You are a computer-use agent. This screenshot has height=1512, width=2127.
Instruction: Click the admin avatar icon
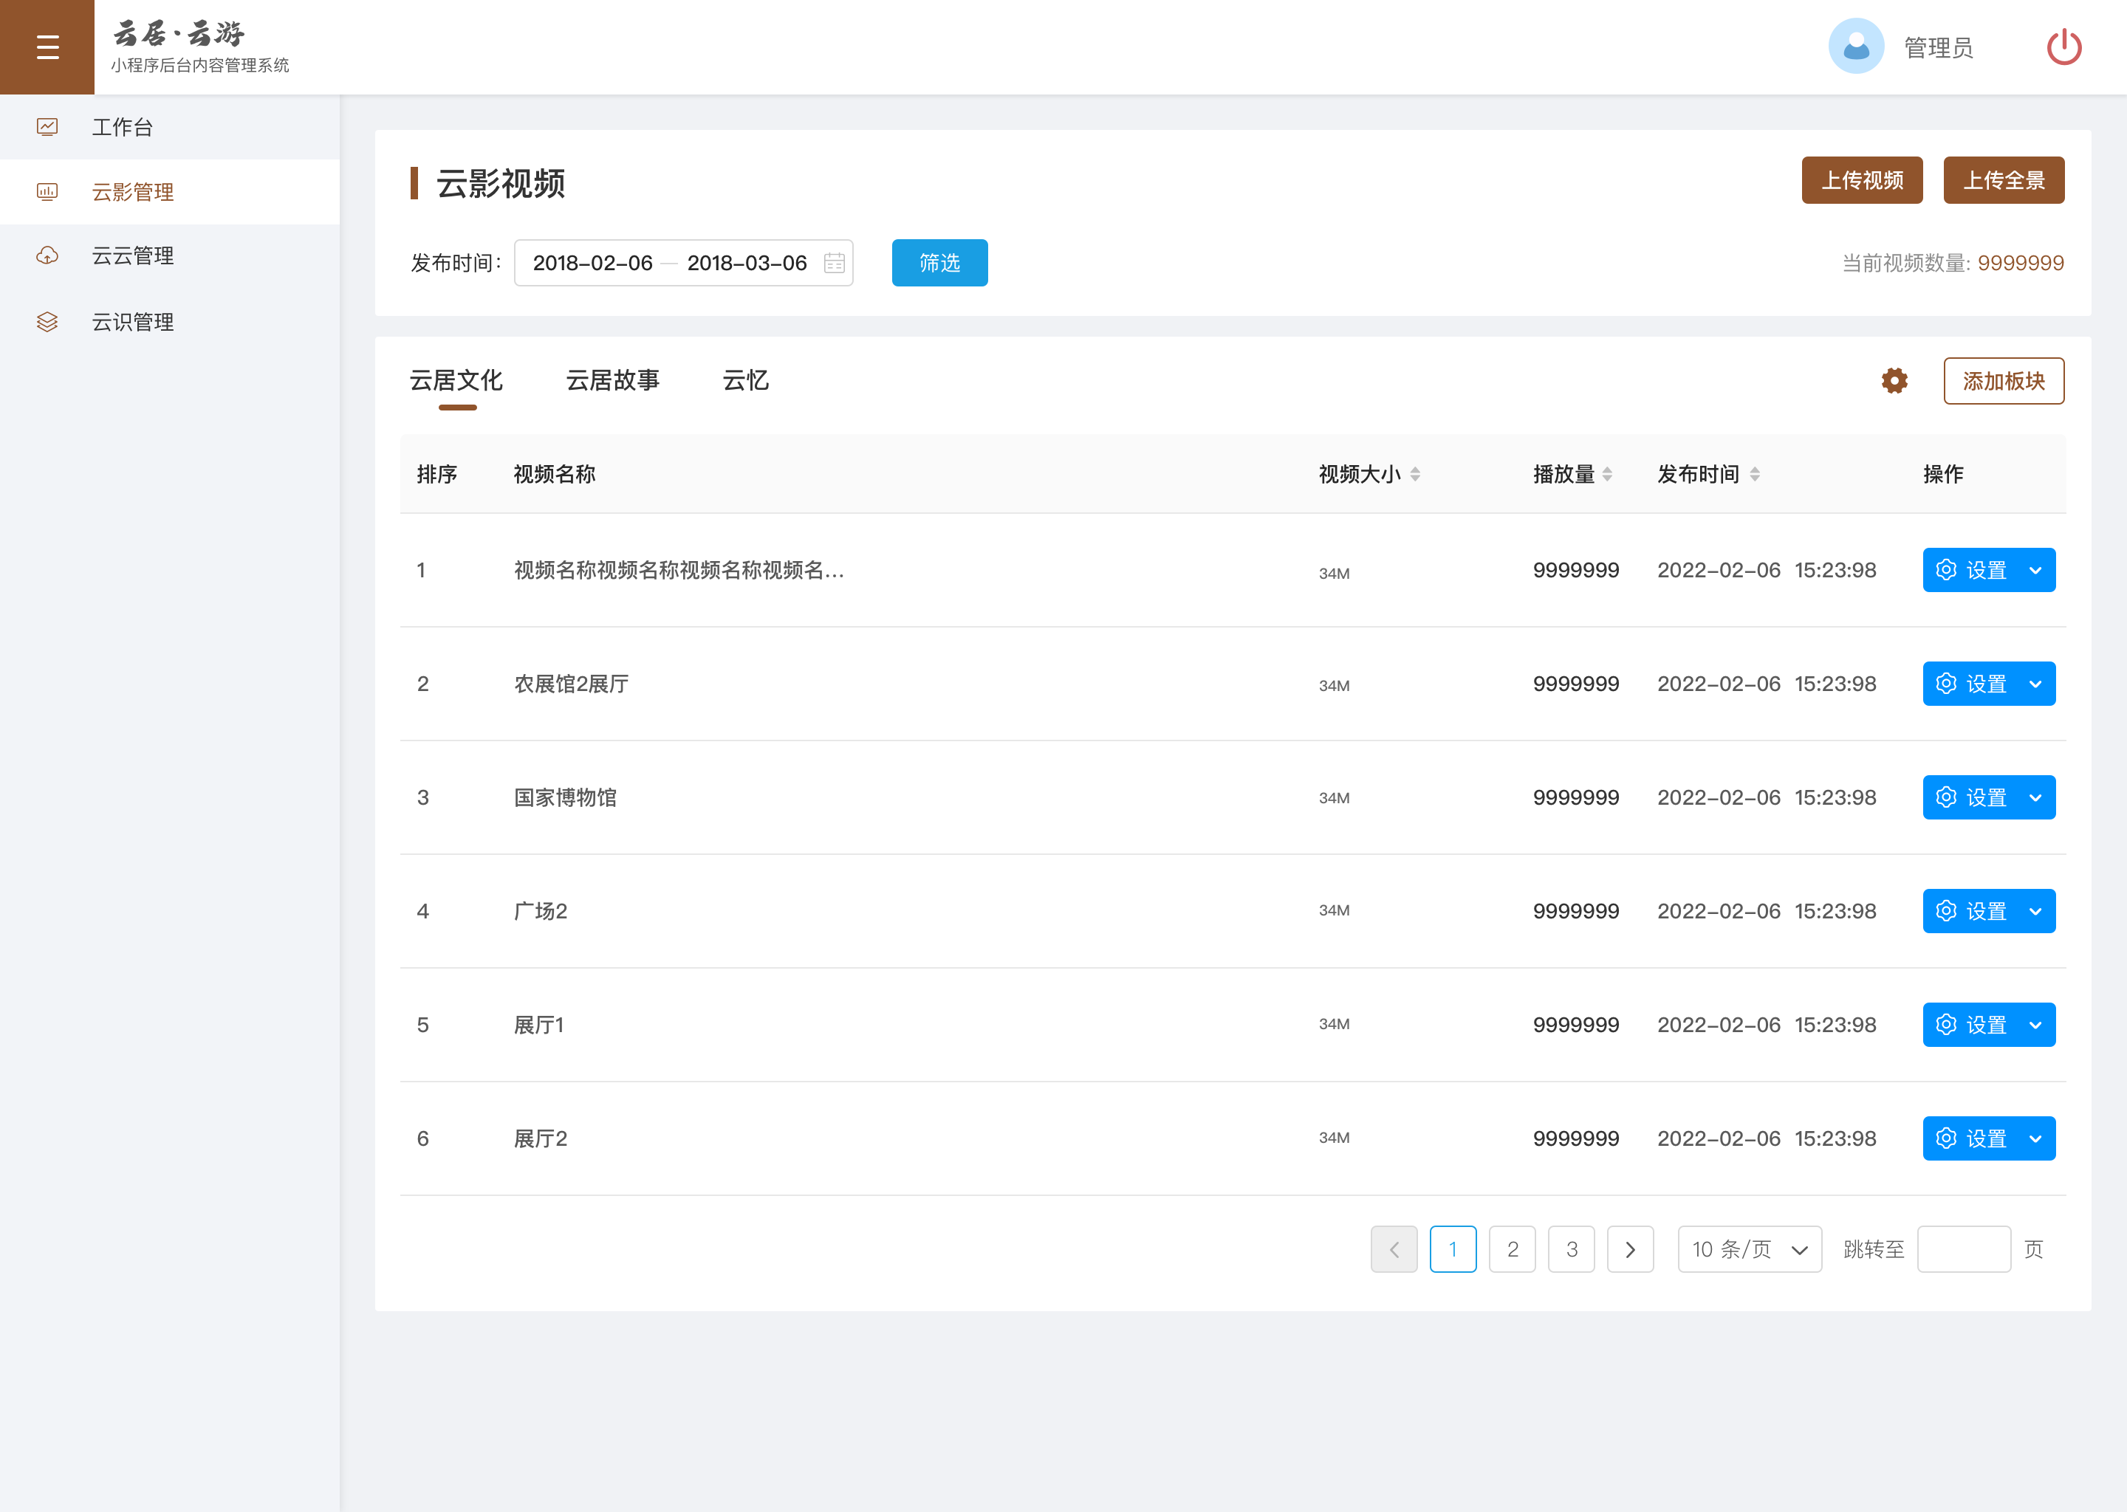[x=1855, y=47]
